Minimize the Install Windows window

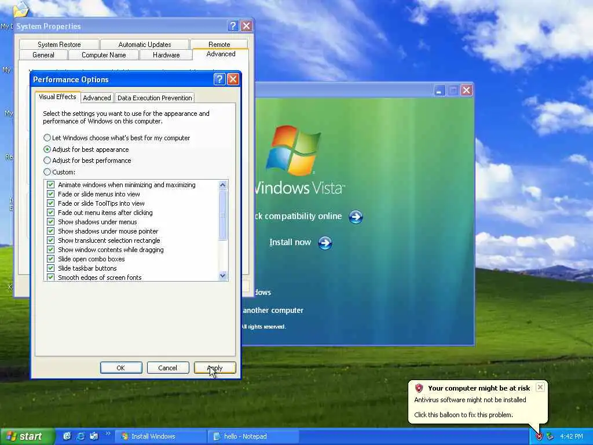click(x=439, y=90)
